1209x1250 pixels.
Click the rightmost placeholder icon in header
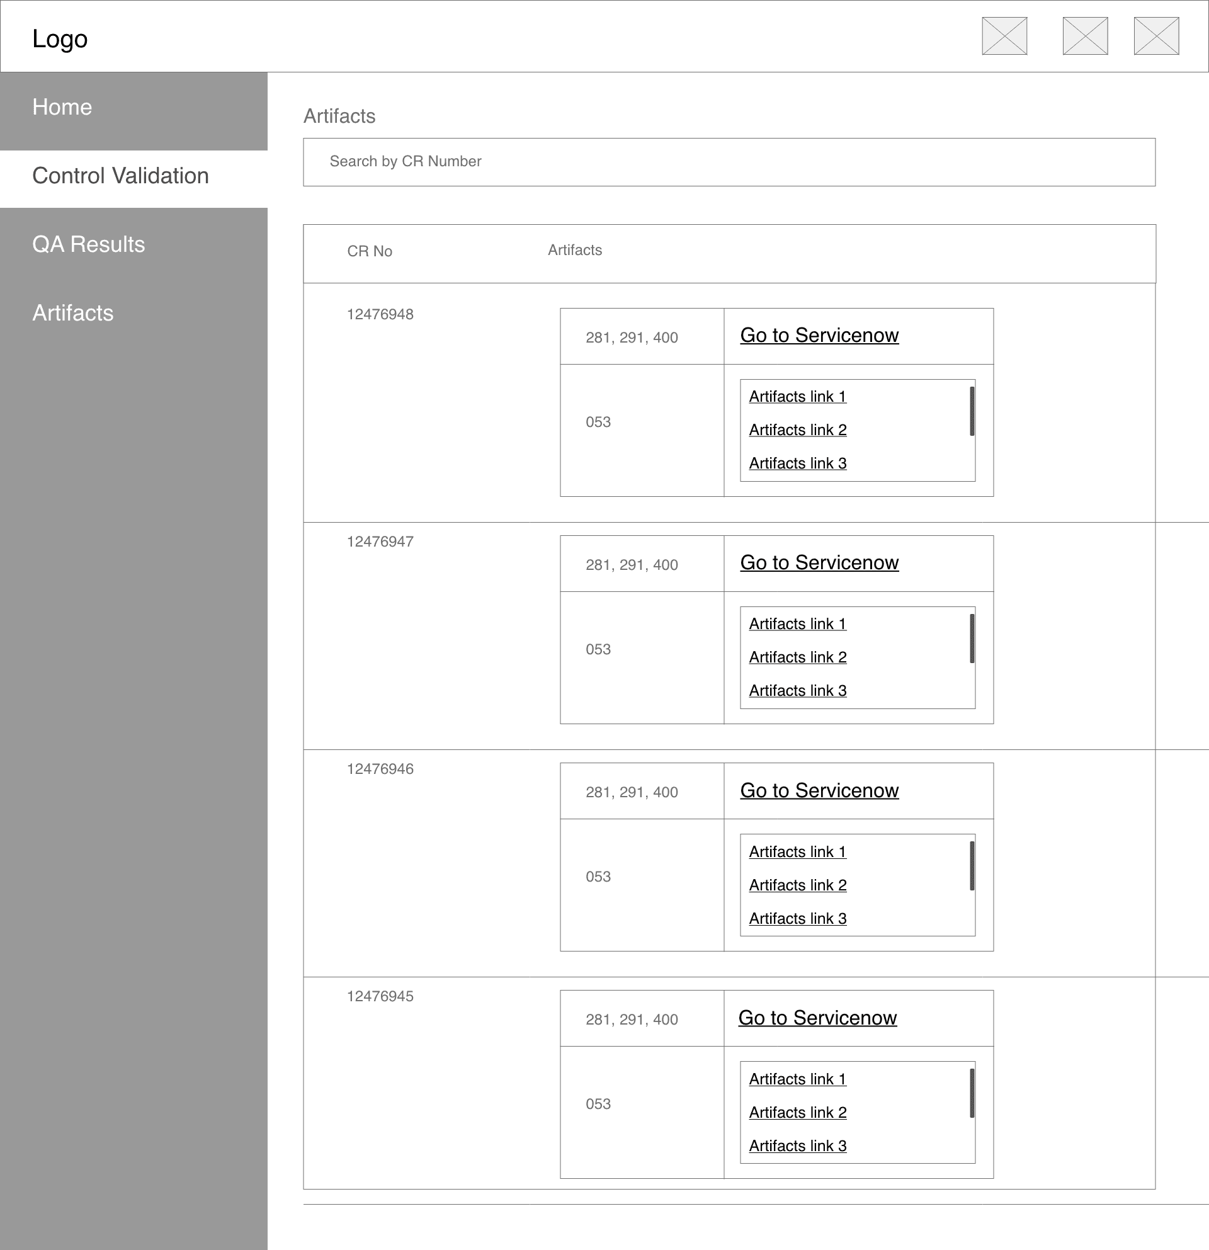[1155, 36]
